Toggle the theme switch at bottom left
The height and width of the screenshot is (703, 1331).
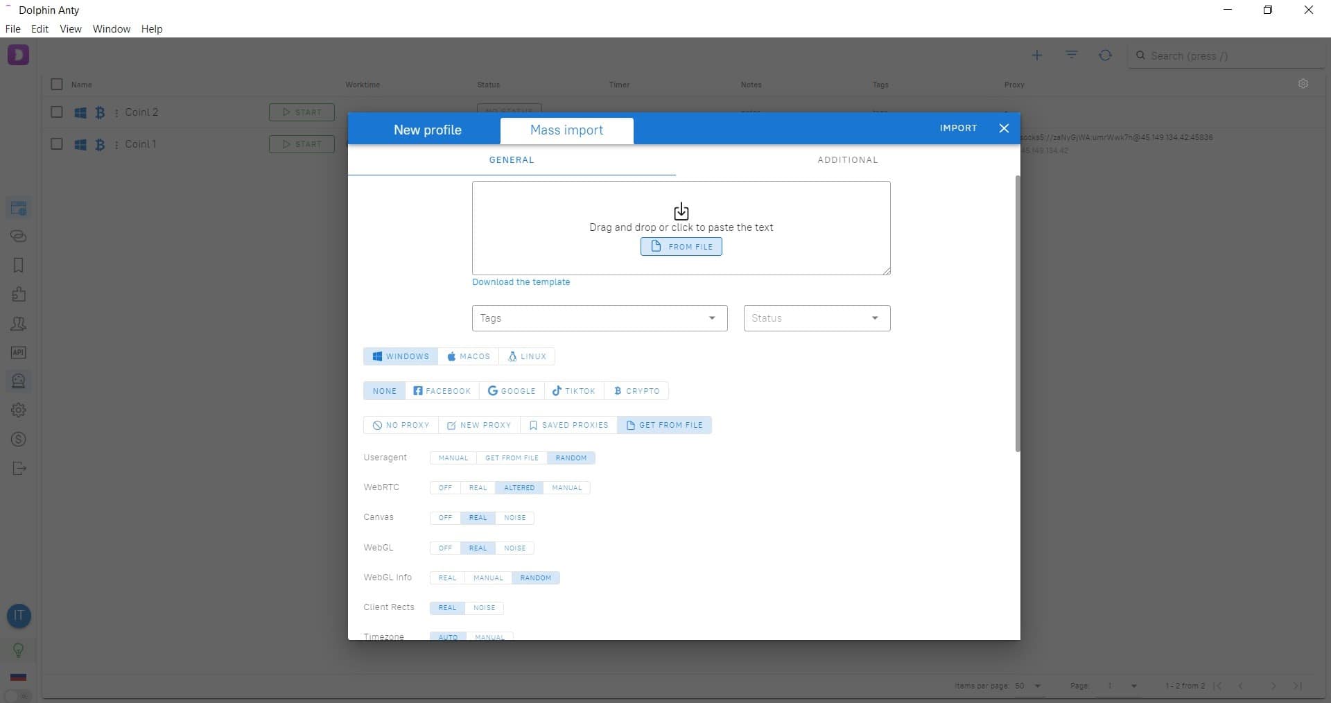pos(18,696)
